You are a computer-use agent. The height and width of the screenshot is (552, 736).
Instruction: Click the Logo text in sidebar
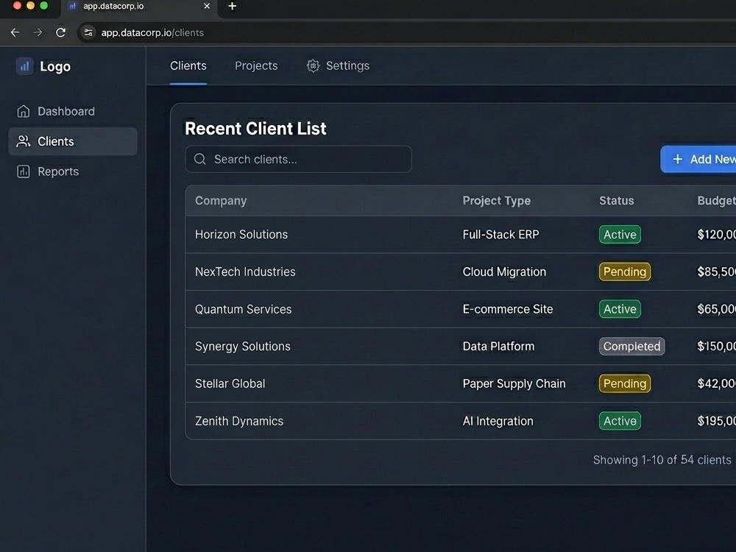[55, 67]
